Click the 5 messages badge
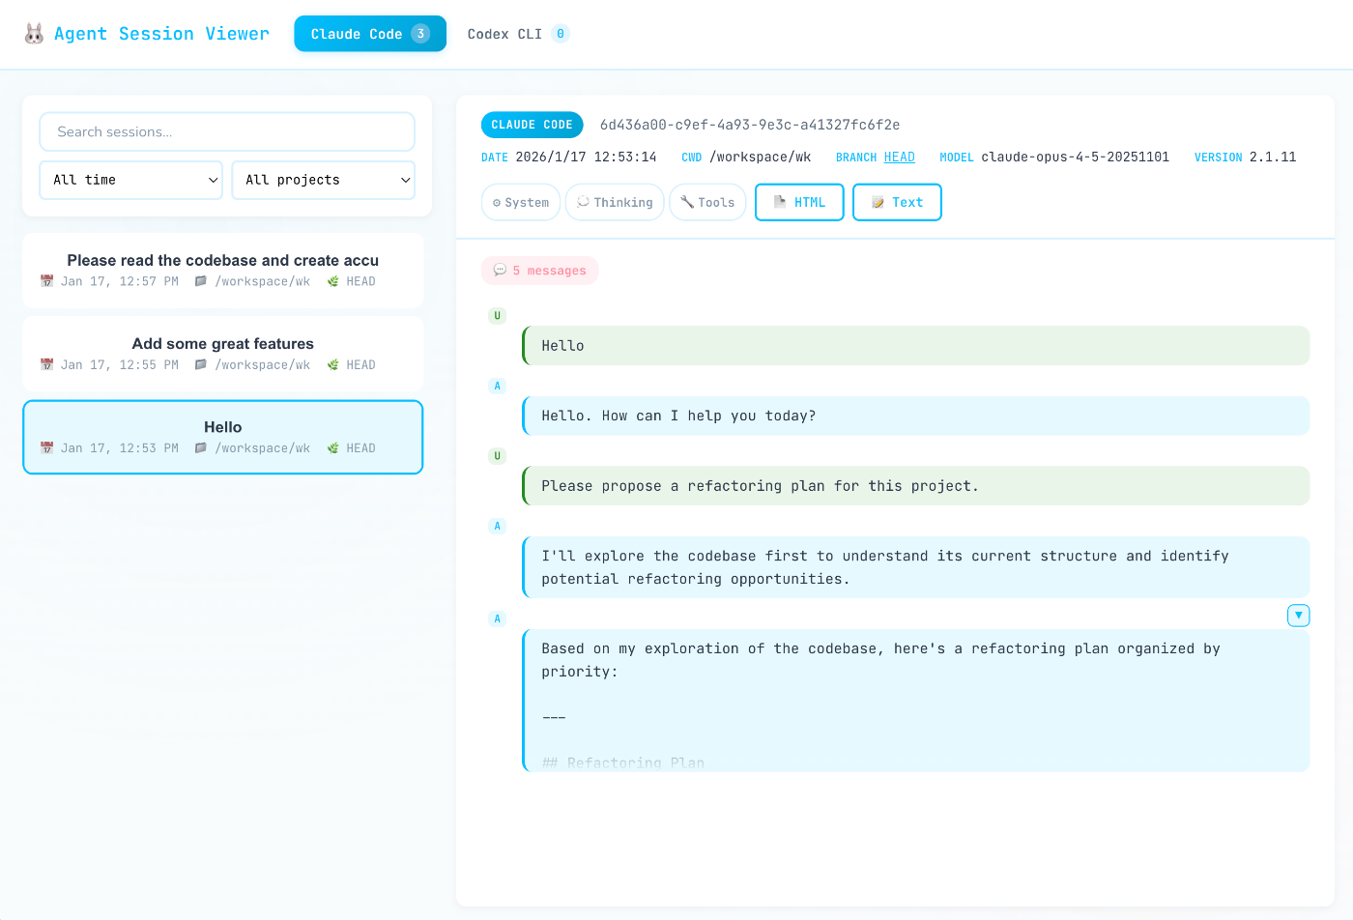 (540, 271)
